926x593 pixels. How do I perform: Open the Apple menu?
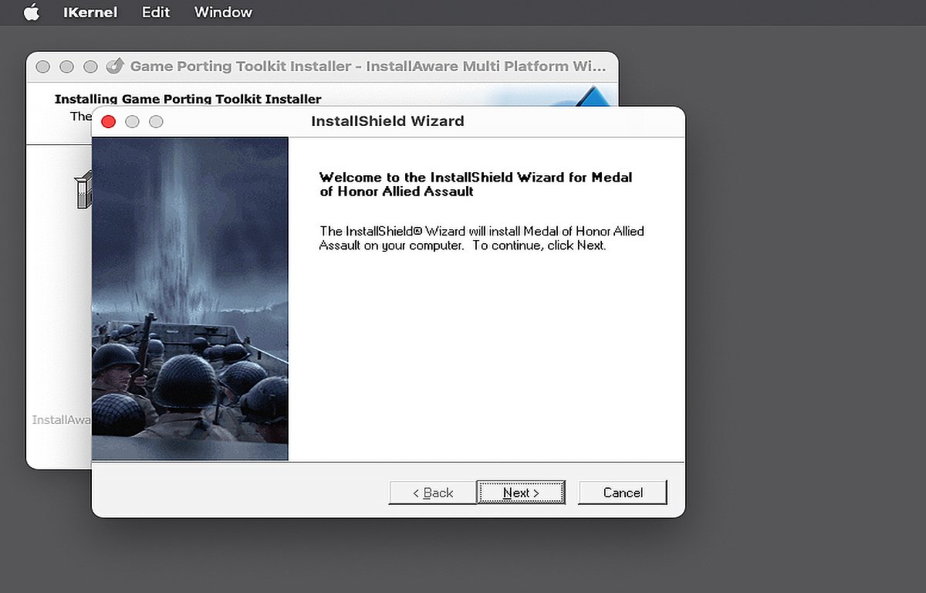[x=31, y=12]
